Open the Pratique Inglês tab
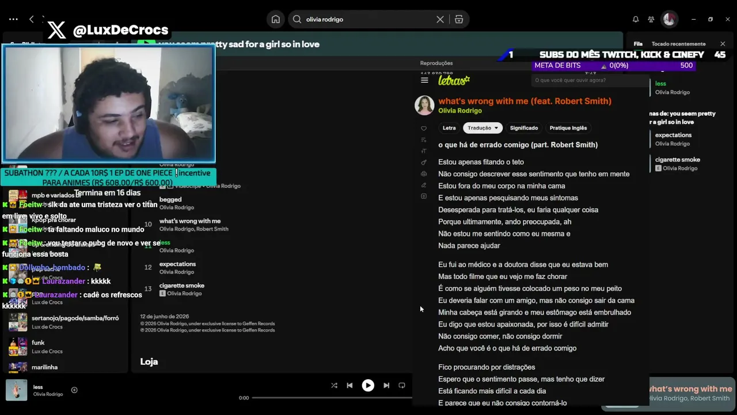The image size is (737, 415). pos(568,128)
